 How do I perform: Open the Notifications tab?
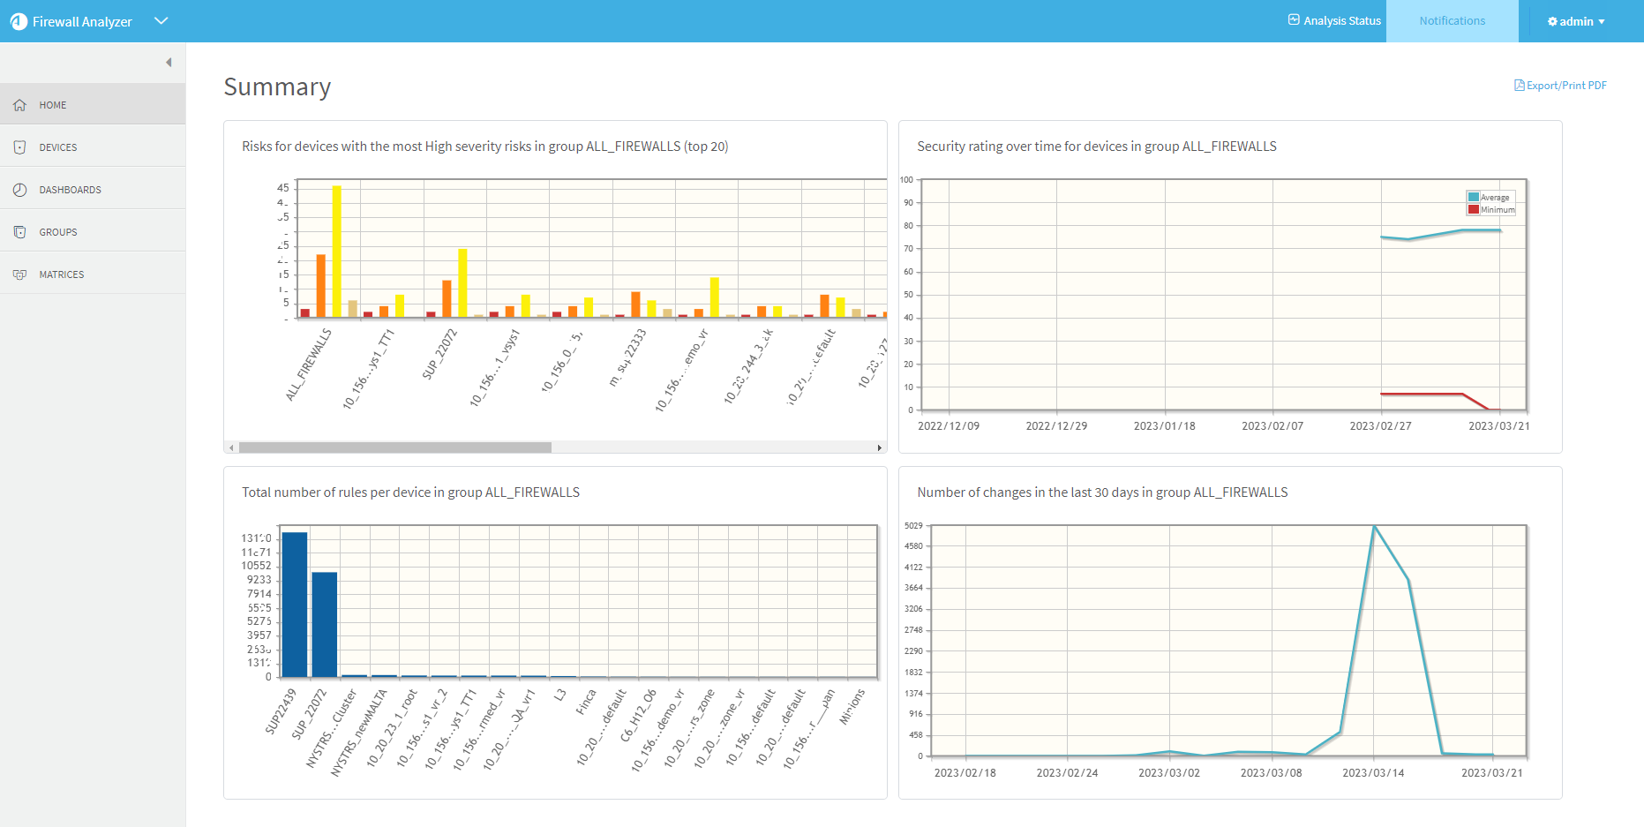click(1452, 21)
